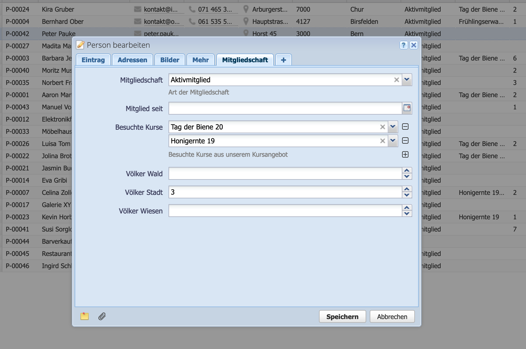The height and width of the screenshot is (349, 526).
Task: Switch to the Bilder tab
Action: pyautogui.click(x=170, y=60)
